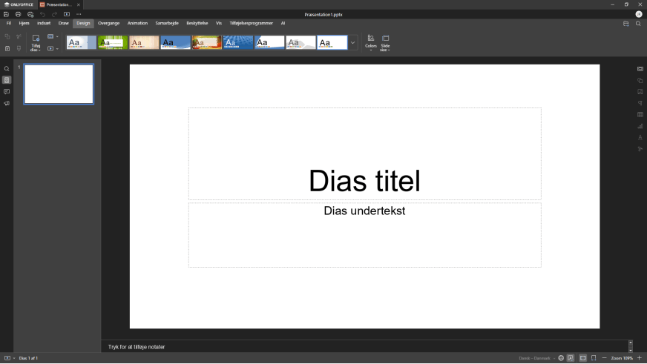Click the Tilføj dias button
Viewport: 647px width, 364px height.
point(36,42)
